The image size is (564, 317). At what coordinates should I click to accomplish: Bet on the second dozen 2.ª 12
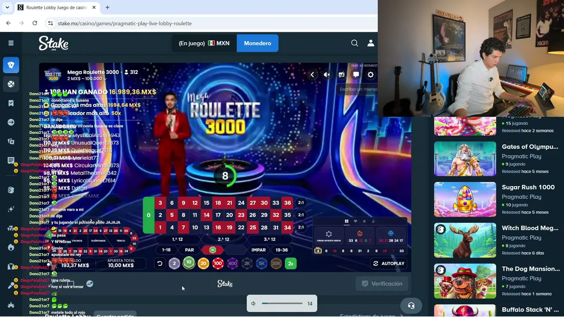pos(223,239)
